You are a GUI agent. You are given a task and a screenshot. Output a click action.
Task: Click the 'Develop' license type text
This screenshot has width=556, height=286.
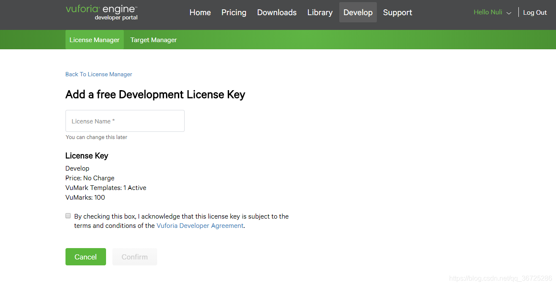[x=77, y=168]
